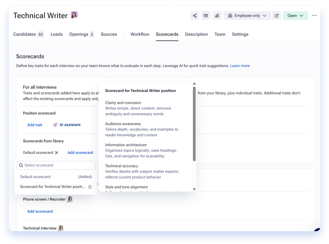The height and width of the screenshot is (244, 329).
Task: Expand the Employee only dropdown
Action: pyautogui.click(x=247, y=15)
